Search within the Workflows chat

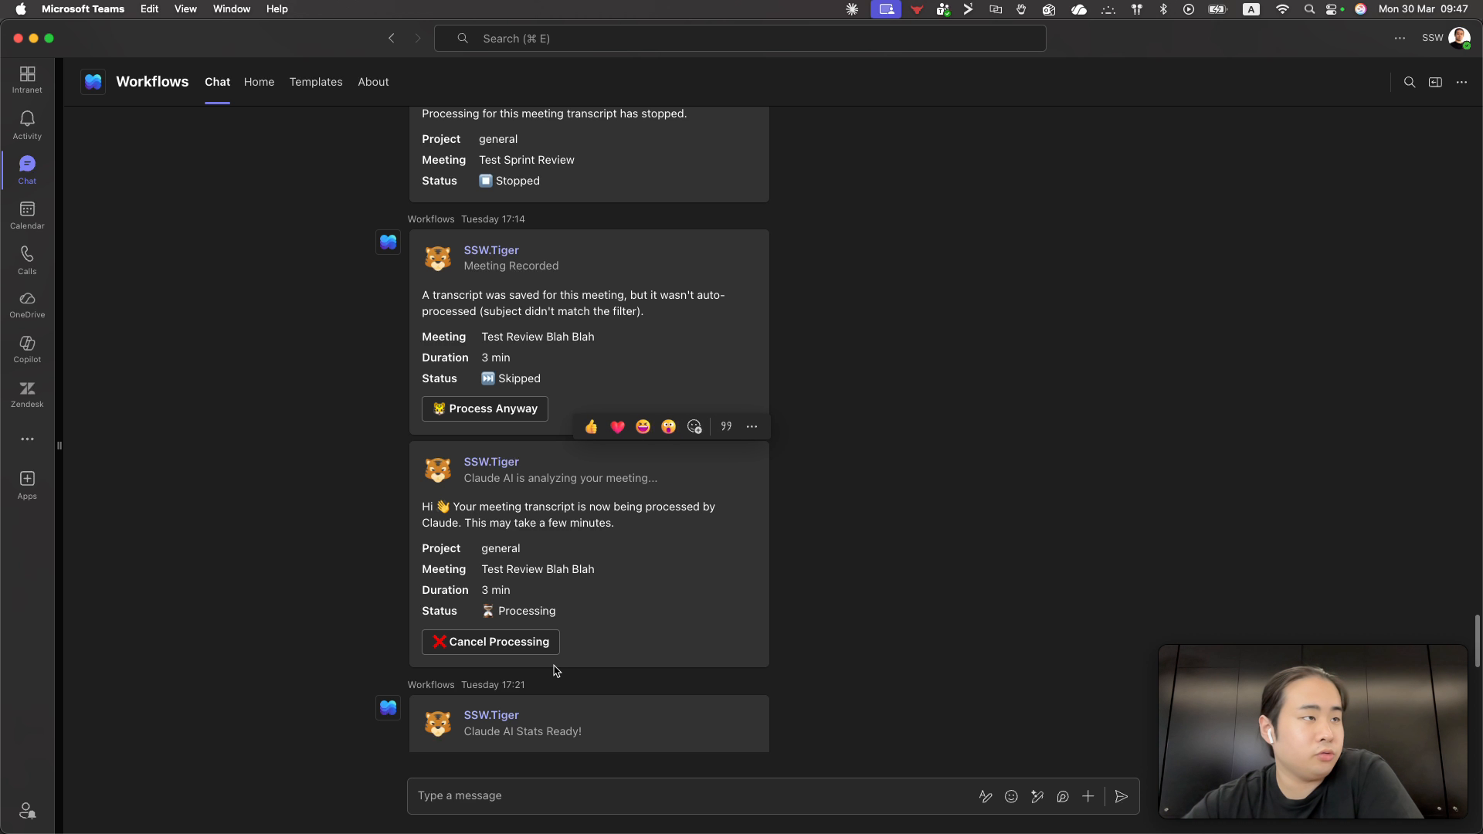(1410, 82)
